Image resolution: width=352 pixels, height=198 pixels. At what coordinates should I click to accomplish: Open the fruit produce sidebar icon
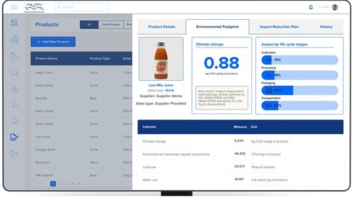coord(14,56)
